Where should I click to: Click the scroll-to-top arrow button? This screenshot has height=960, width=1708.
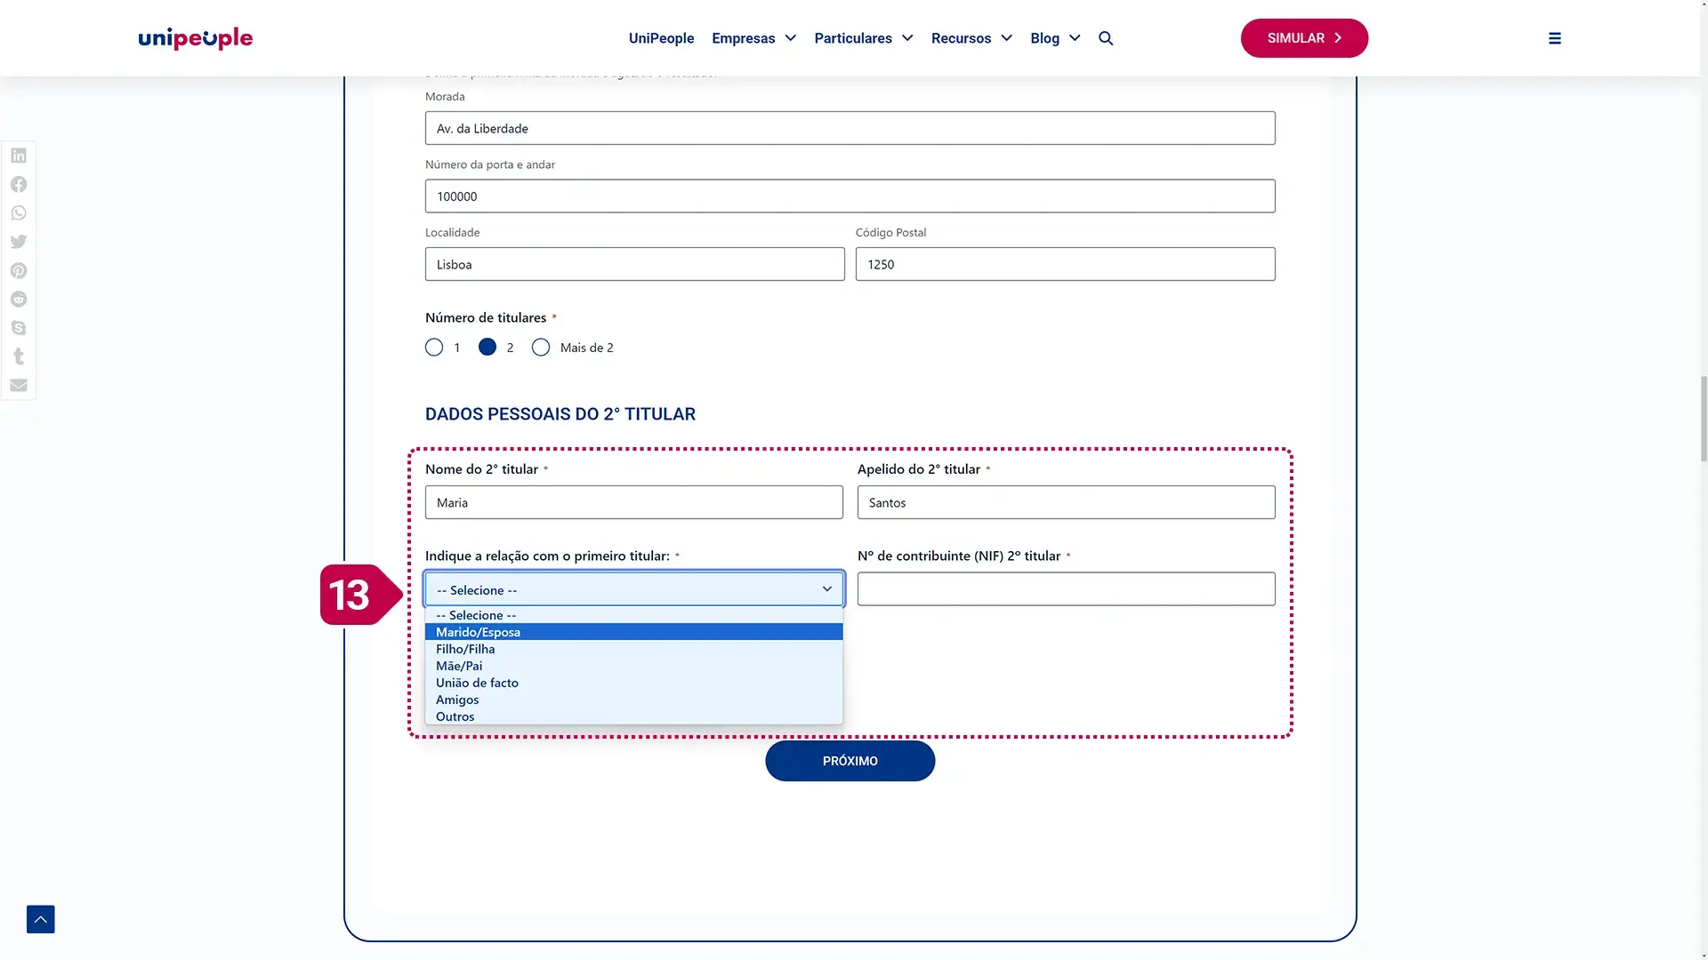[41, 919]
